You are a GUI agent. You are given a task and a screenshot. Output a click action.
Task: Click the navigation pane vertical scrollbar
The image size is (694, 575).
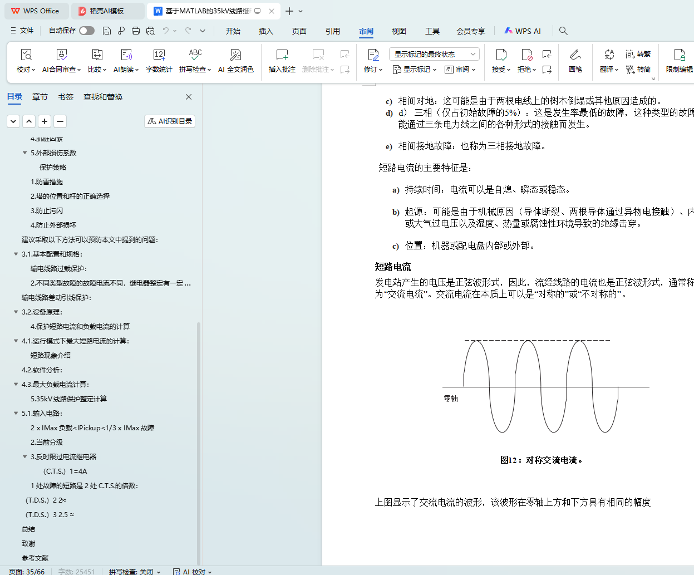[x=199, y=440]
